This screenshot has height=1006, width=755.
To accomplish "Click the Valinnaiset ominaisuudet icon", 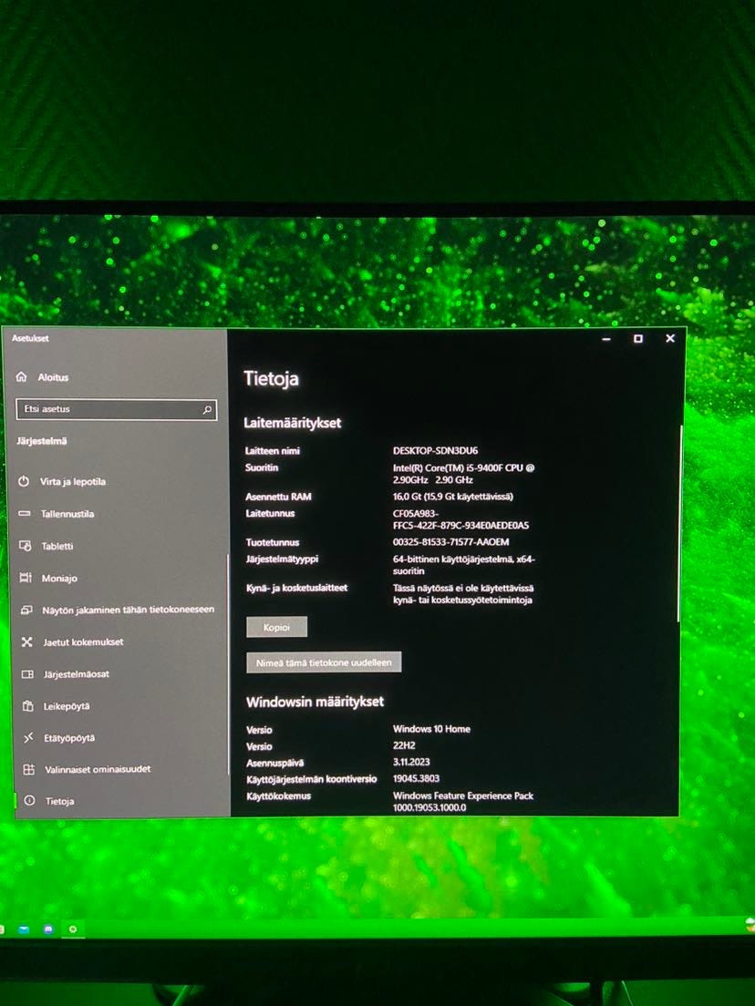I will (x=29, y=769).
